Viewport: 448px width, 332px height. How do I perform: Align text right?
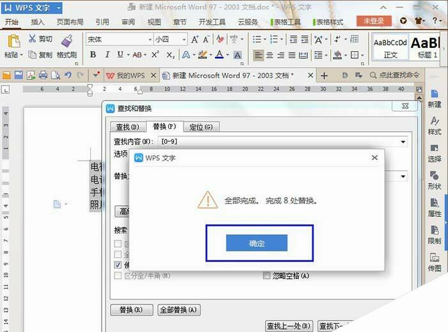click(281, 55)
